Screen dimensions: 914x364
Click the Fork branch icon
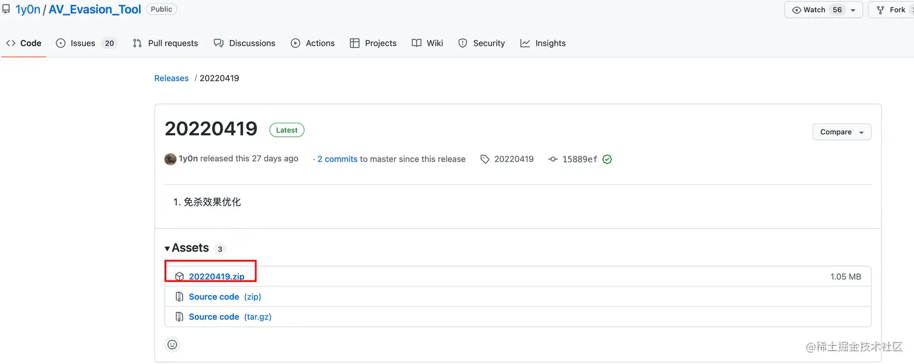(881, 10)
